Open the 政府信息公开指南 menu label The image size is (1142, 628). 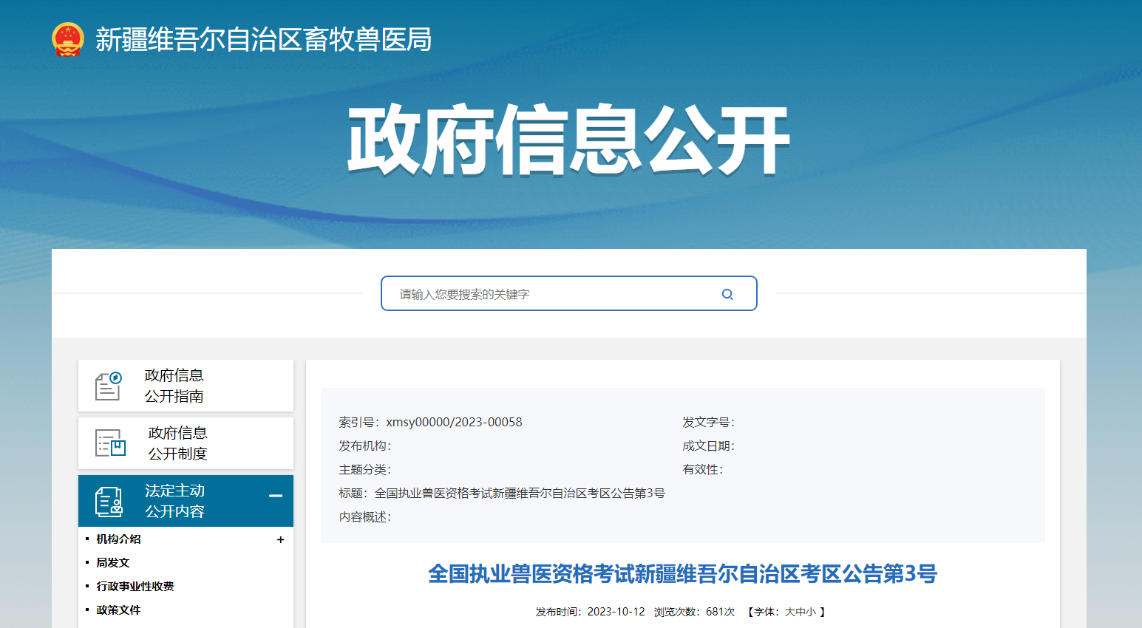[x=174, y=386]
